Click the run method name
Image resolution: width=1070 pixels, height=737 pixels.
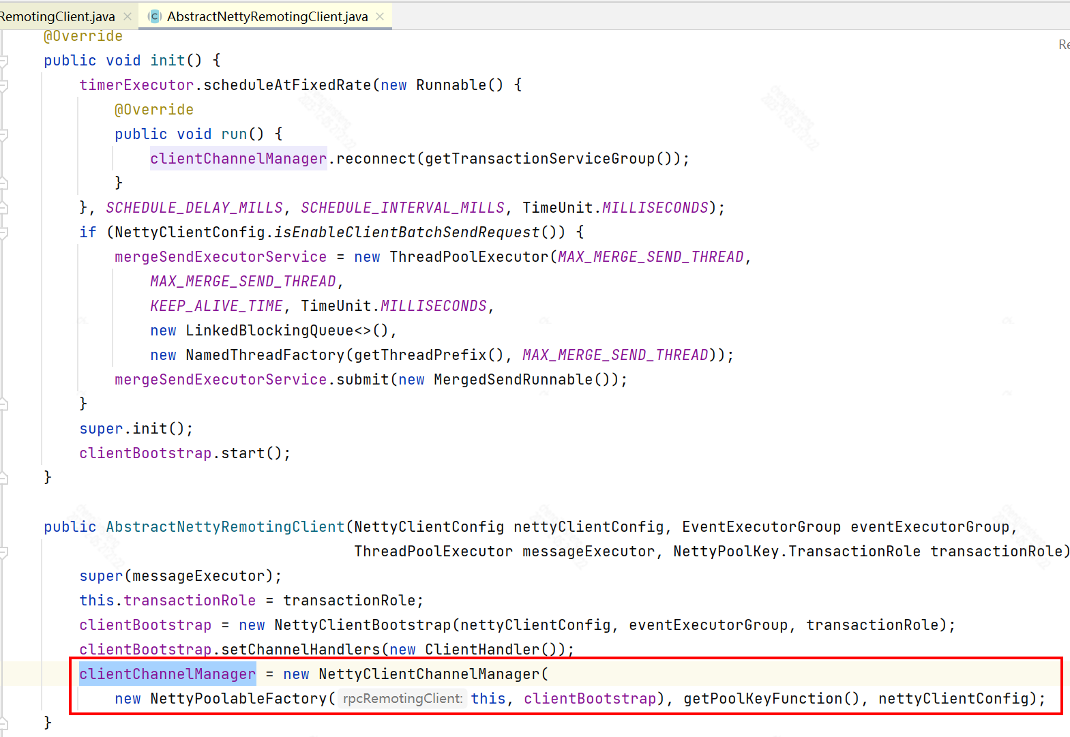point(234,134)
